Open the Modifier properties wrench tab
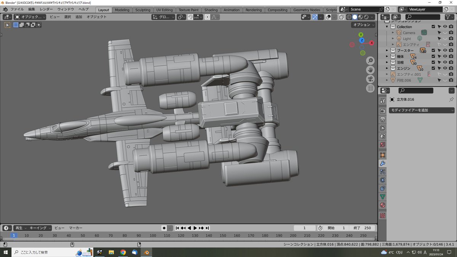This screenshot has width=457, height=257. (x=383, y=163)
